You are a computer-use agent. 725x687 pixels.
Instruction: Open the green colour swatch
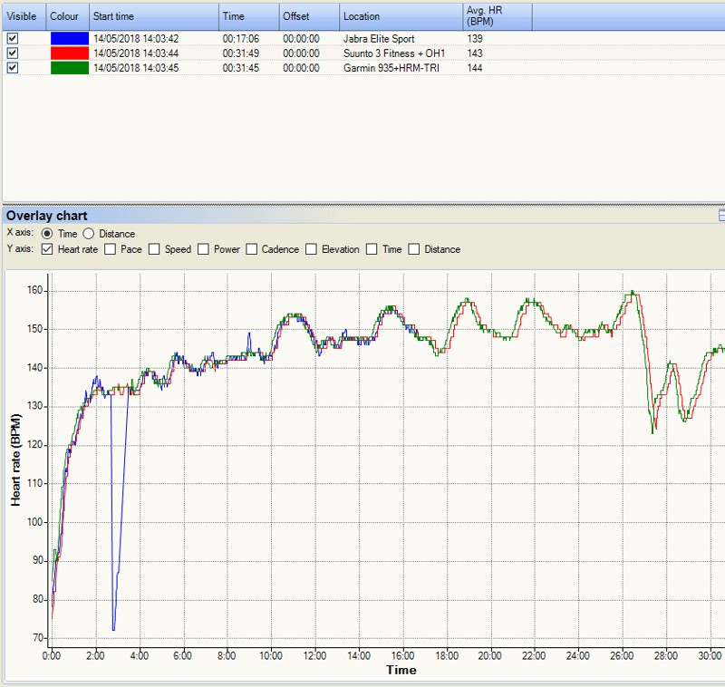pyautogui.click(x=69, y=68)
